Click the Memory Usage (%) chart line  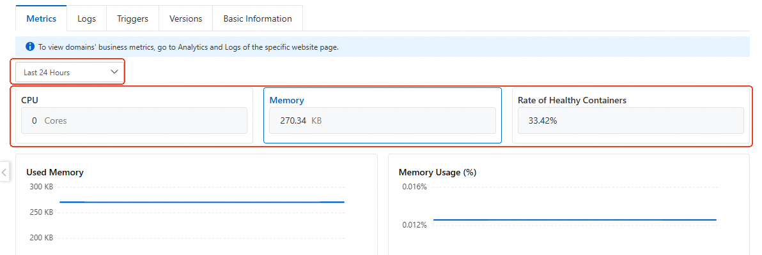(574, 220)
